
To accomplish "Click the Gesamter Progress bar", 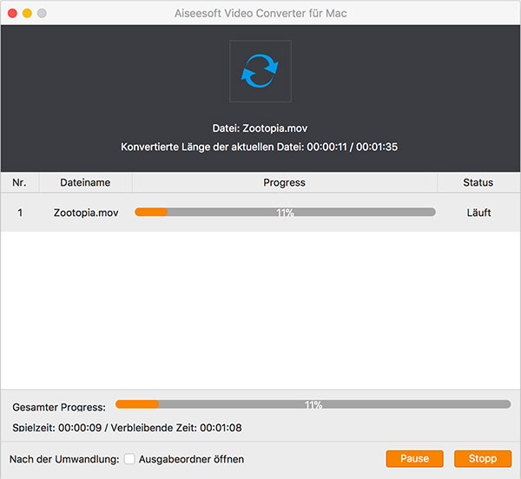I will [313, 404].
